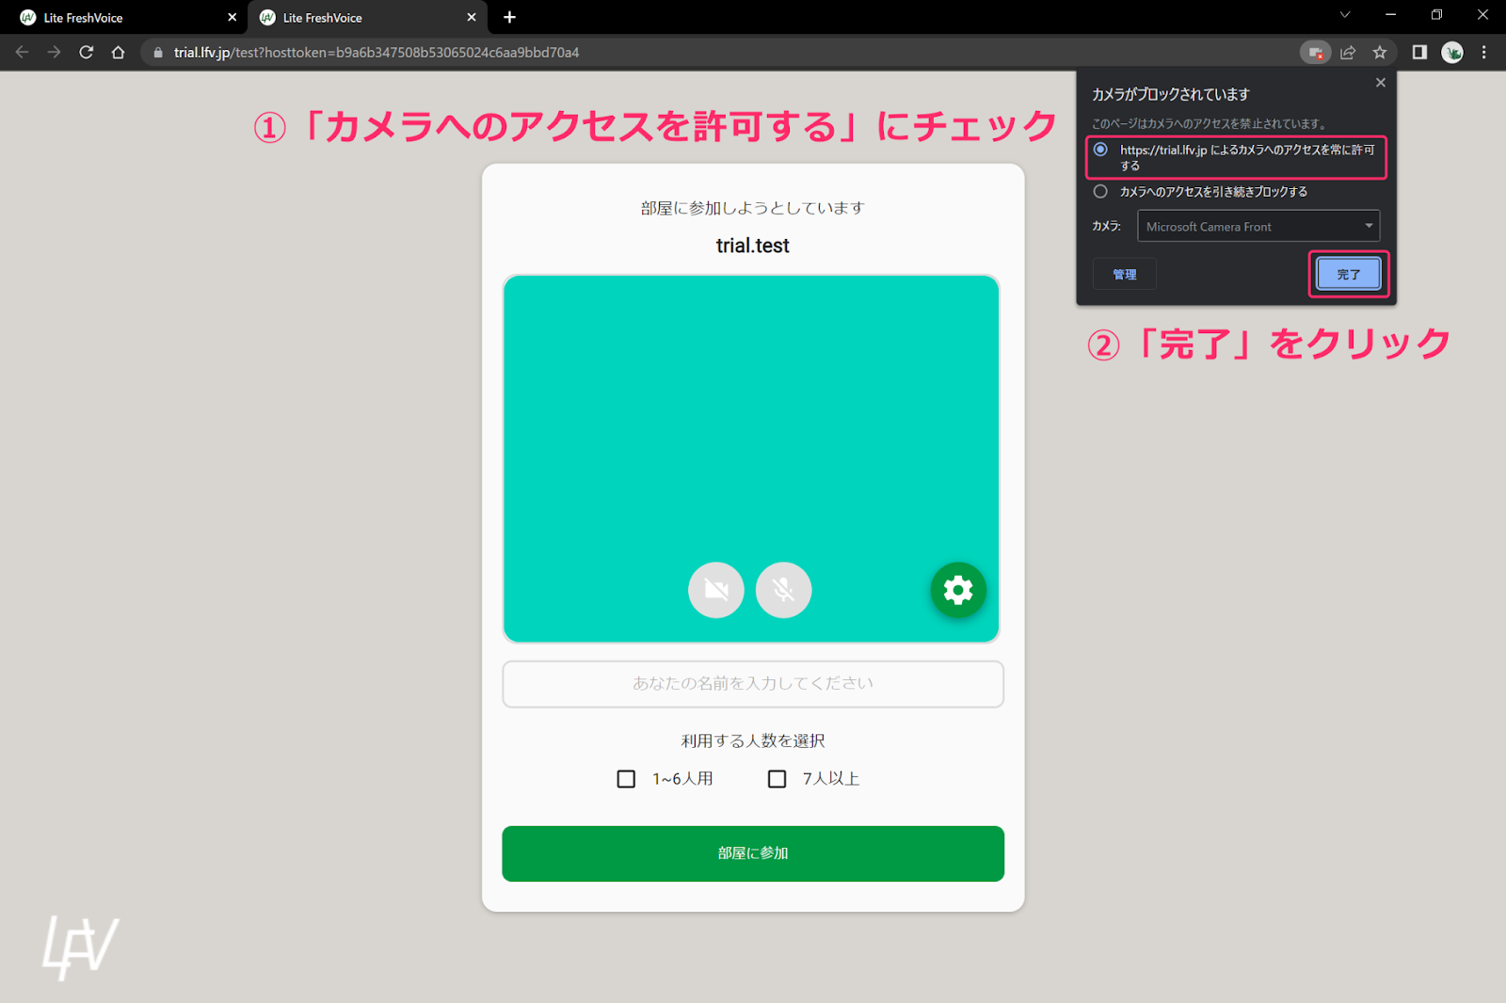Click the trial.test room name
The image size is (1506, 1003).
pyautogui.click(x=753, y=246)
